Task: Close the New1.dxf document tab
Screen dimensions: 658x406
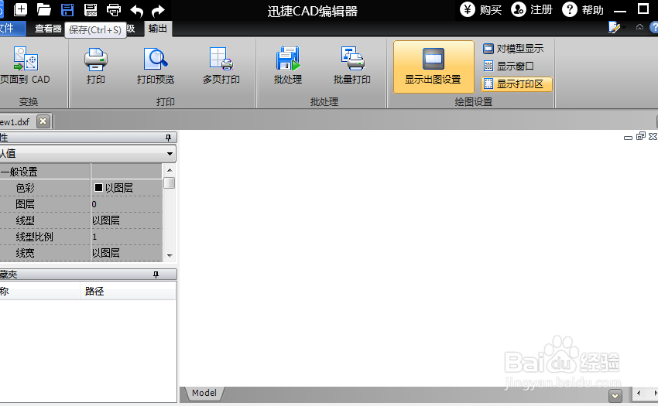Action: tap(43, 121)
